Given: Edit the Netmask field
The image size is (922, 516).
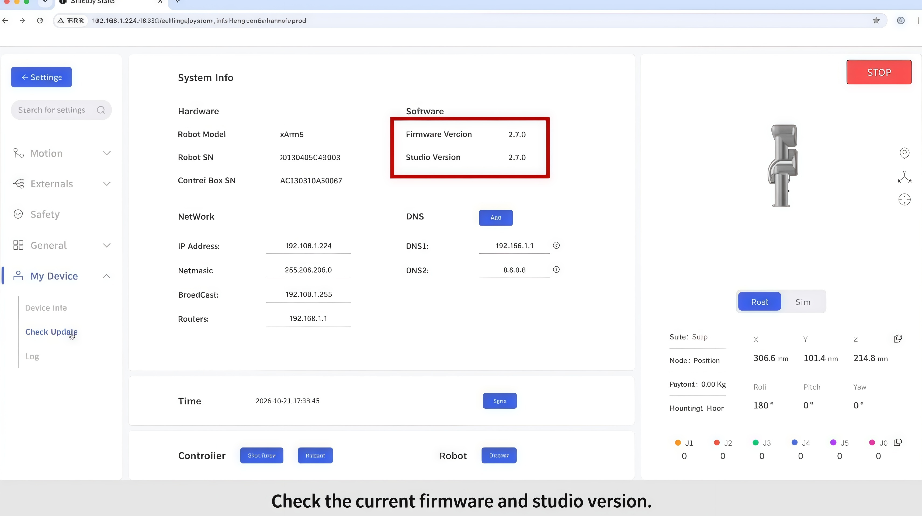Looking at the screenshot, I should point(308,270).
